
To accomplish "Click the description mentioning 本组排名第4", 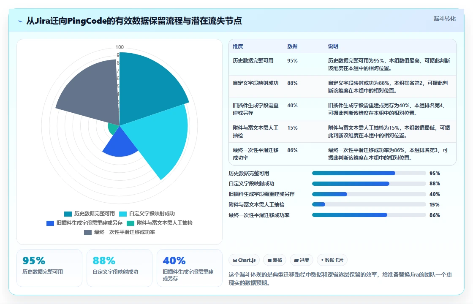I will pyautogui.click(x=387, y=109).
